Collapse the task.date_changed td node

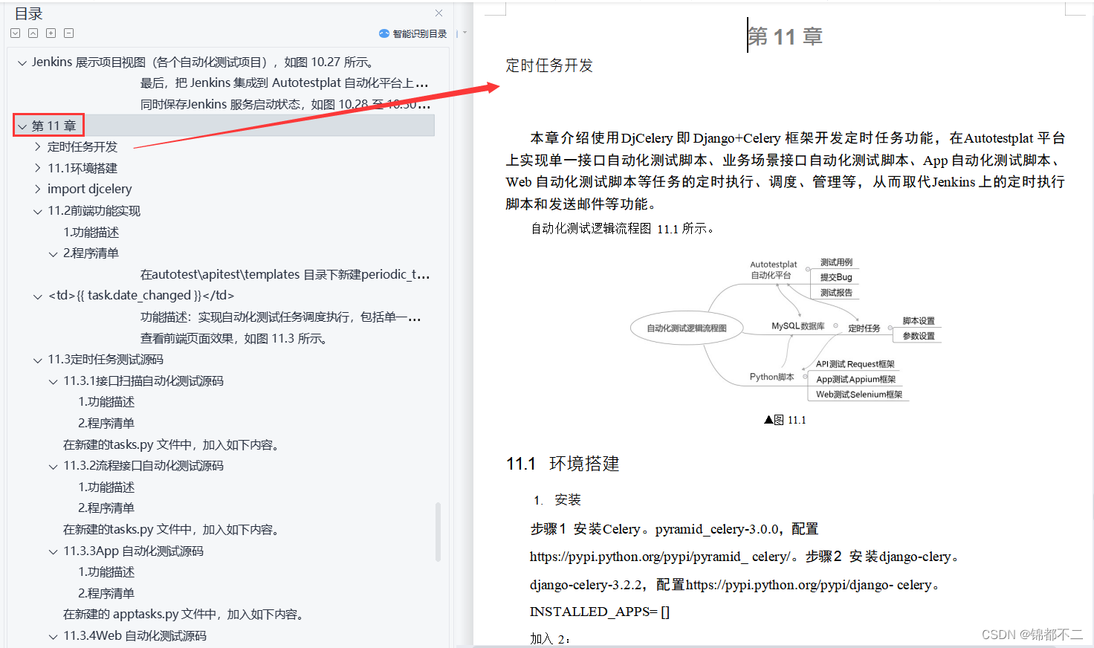[x=37, y=297]
